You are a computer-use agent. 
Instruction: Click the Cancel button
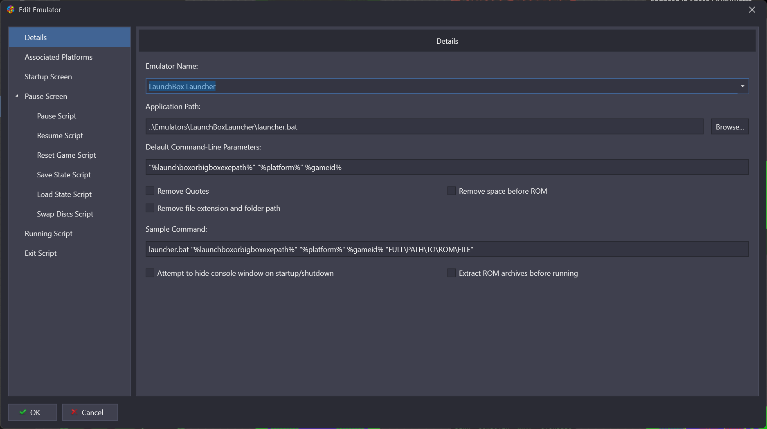[90, 412]
